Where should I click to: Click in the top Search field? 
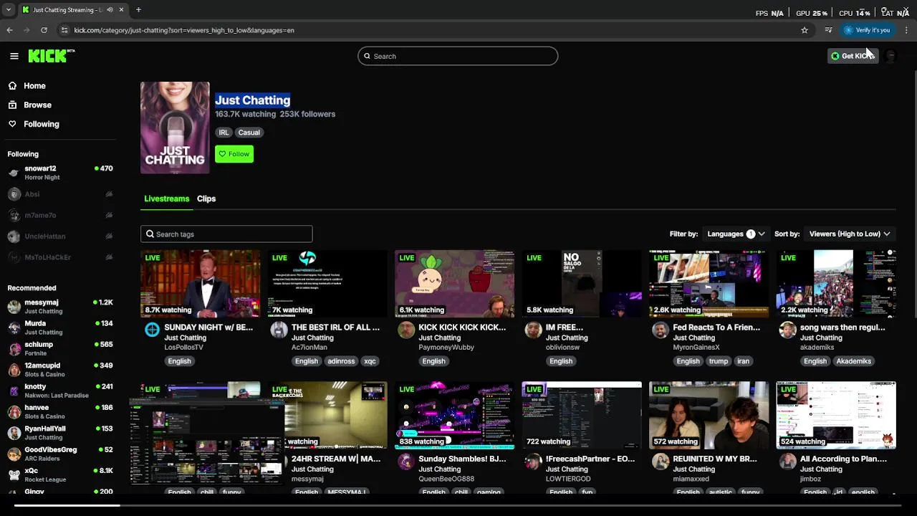click(x=458, y=56)
